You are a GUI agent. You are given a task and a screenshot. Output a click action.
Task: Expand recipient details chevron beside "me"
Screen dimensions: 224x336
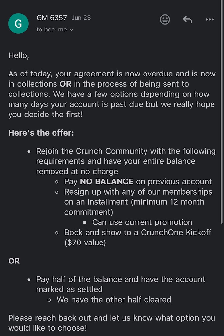tap(72, 30)
